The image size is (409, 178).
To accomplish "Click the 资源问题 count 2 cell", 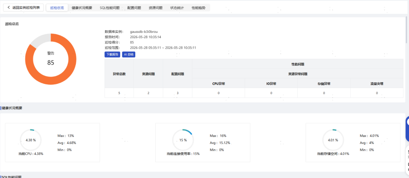I will click(x=148, y=93).
